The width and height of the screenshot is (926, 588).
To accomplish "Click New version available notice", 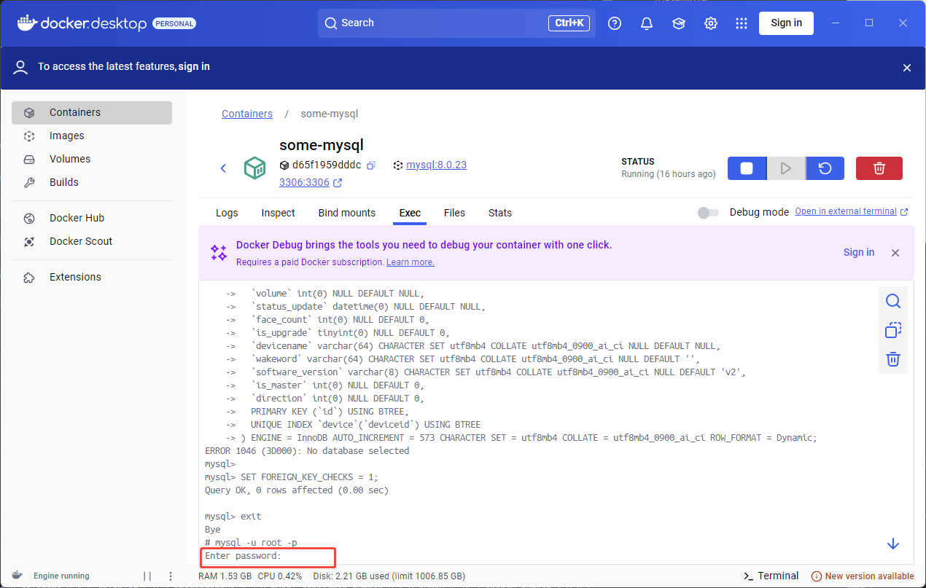I will (863, 576).
